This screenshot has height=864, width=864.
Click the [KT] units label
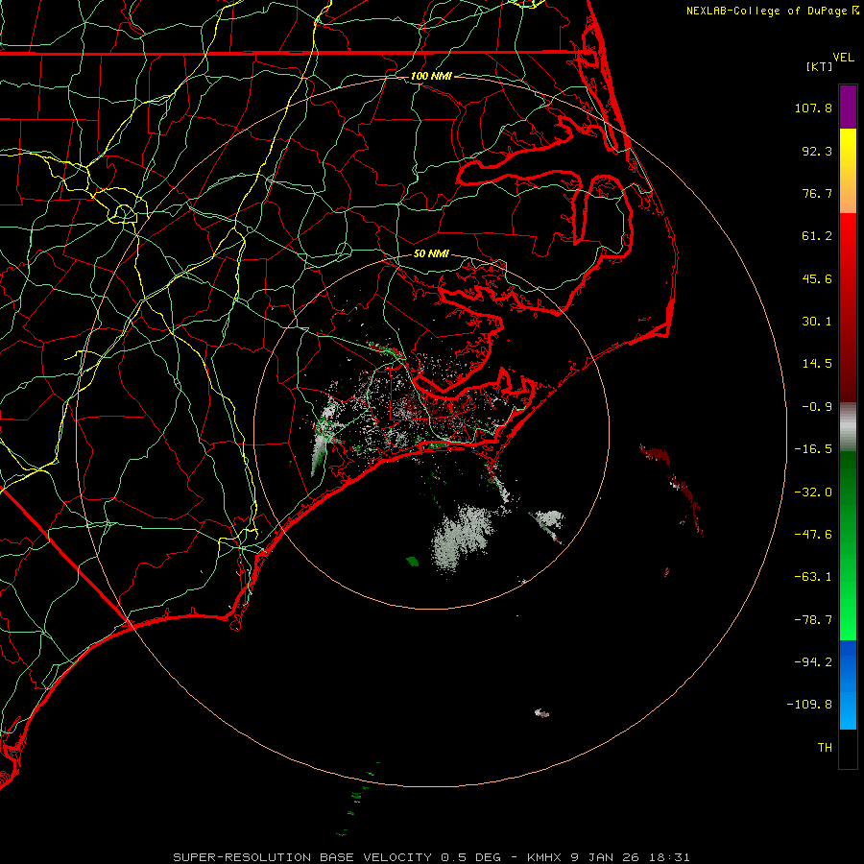(820, 66)
